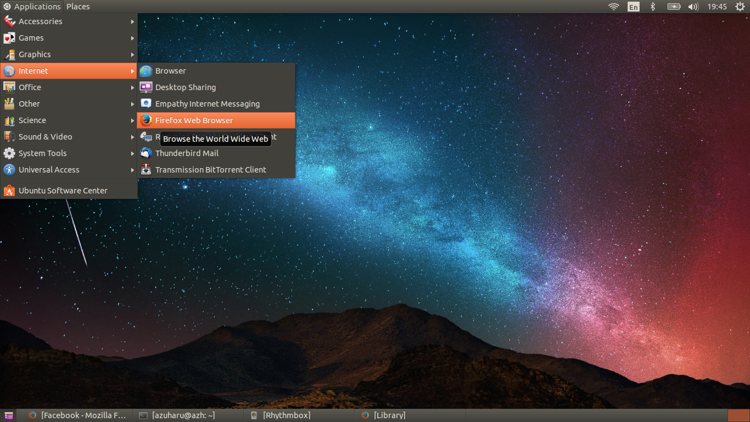Click the show desktop icon in bottom panel

(x=8, y=415)
